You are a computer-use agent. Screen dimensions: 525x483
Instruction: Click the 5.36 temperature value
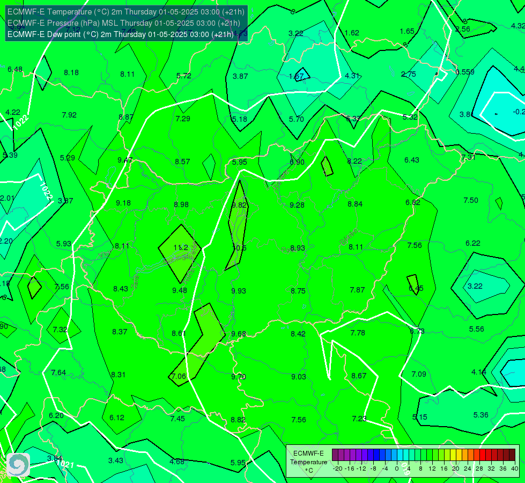[x=481, y=415]
